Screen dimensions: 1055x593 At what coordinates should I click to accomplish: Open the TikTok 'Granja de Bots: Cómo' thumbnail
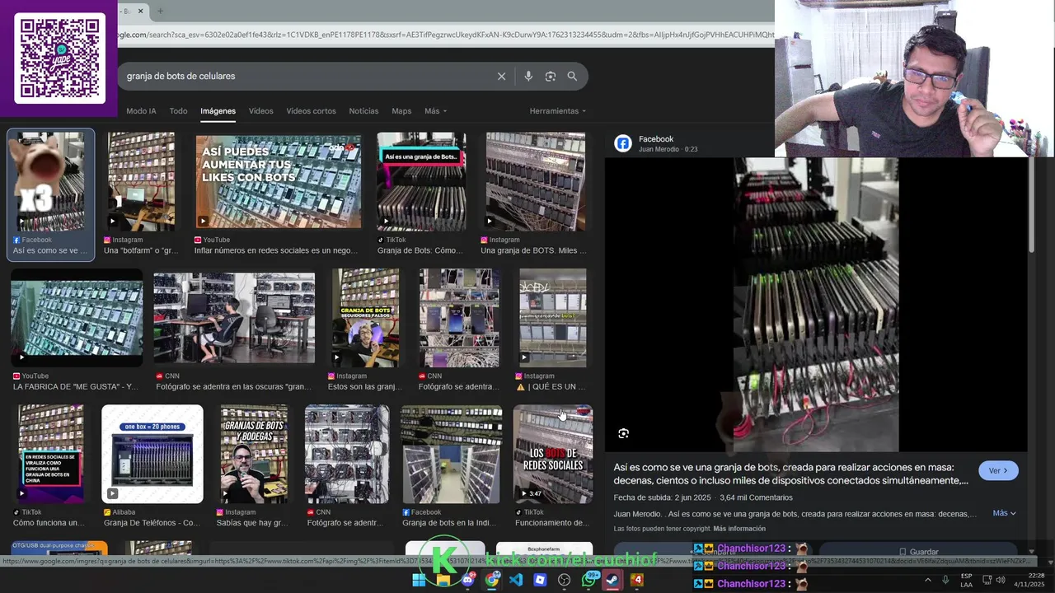(x=421, y=180)
